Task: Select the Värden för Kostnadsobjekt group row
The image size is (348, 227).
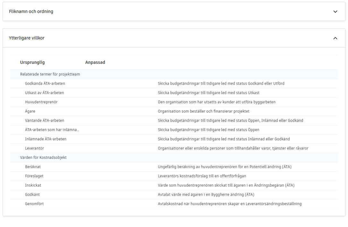Action: pyautogui.click(x=43, y=158)
